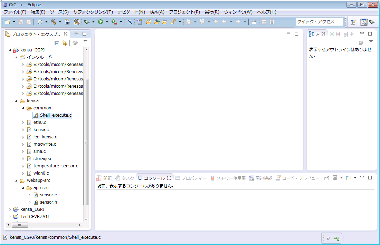Click the hammer Build icon

coord(53,22)
